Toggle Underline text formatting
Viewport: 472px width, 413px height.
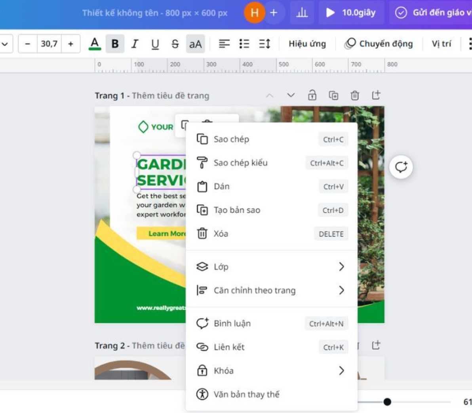155,43
